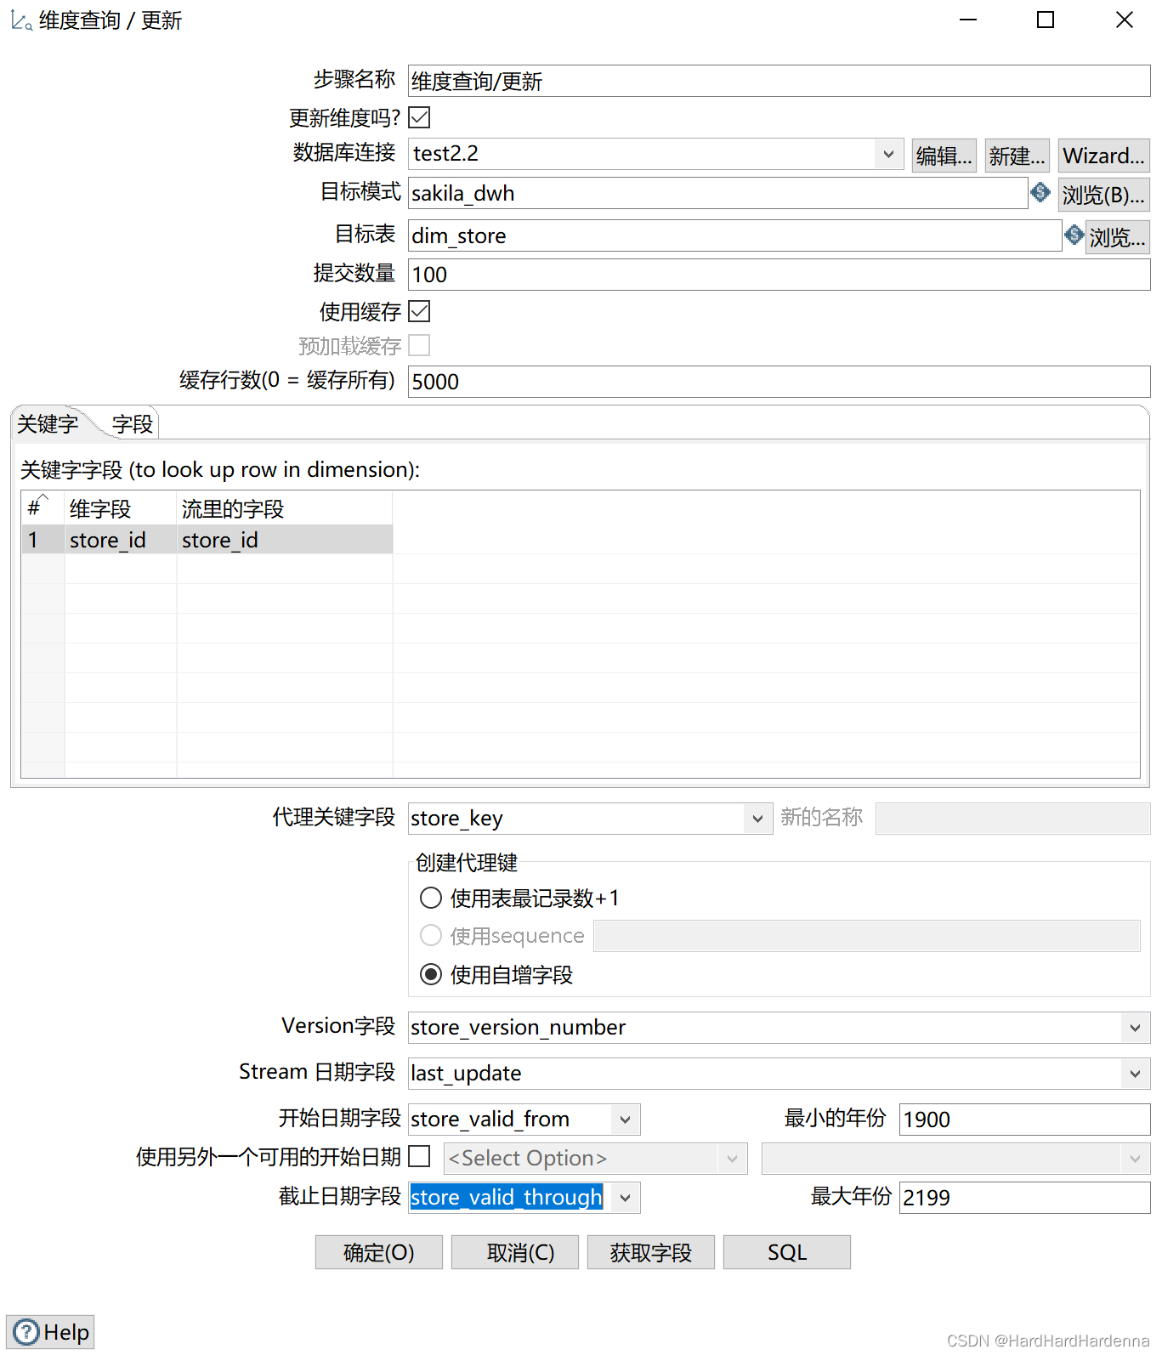This screenshot has height=1355, width=1162.
Task: Click the 编辑 connection button
Action: (x=944, y=156)
